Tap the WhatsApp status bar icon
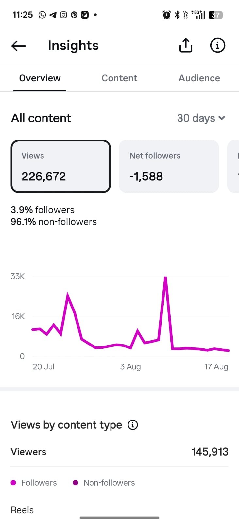Image resolution: width=239 pixels, height=524 pixels. coord(42,15)
